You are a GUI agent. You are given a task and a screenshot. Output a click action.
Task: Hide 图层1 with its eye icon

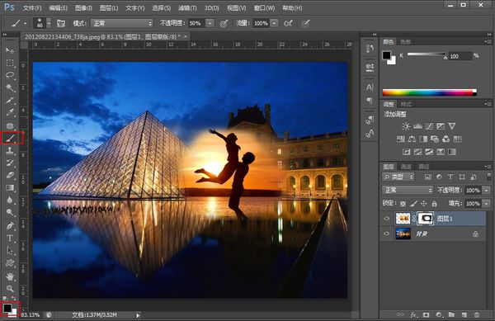coord(387,219)
